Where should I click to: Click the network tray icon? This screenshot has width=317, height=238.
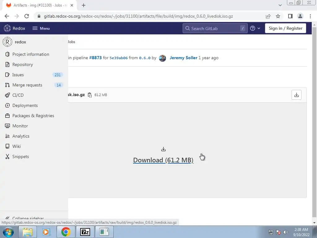click(x=271, y=232)
